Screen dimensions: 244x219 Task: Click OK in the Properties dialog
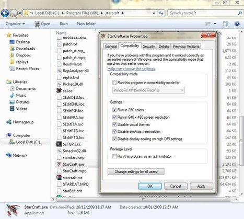pos(150,186)
